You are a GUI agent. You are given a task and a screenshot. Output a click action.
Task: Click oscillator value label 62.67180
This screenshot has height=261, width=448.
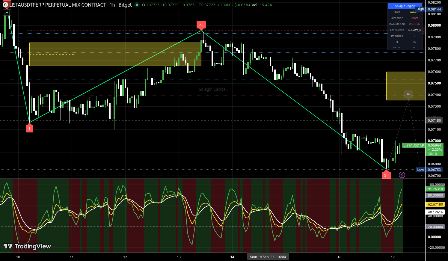[435, 204]
